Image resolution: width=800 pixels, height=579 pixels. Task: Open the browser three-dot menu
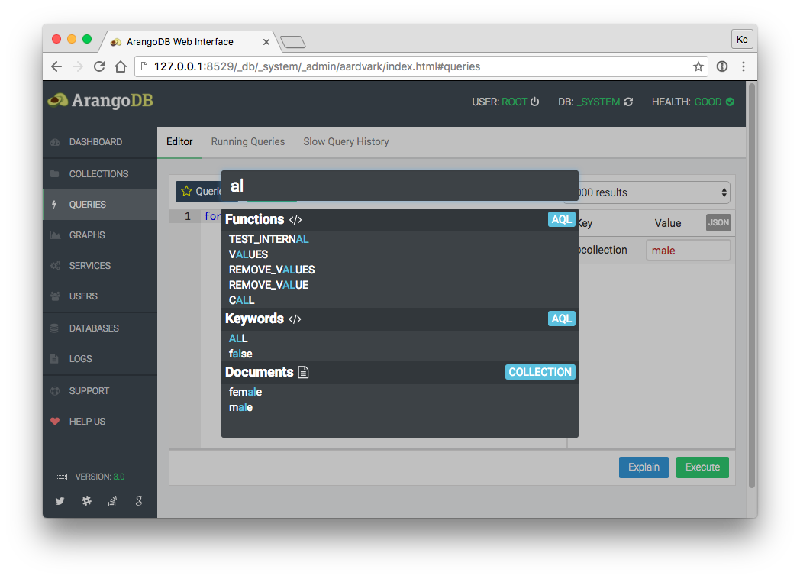pyautogui.click(x=743, y=66)
